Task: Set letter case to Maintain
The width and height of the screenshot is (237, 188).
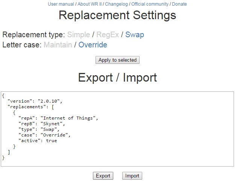Action: (57, 45)
